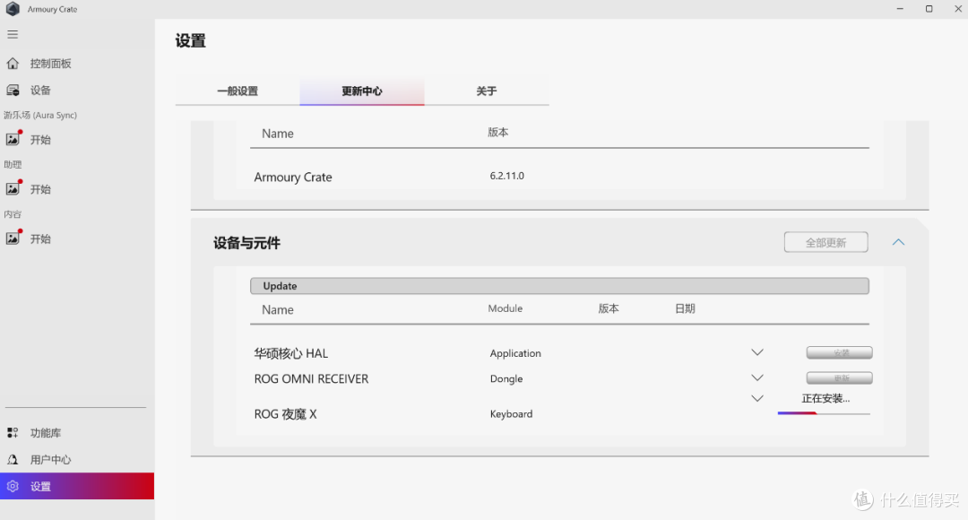Click the 华硕核心 HAL name
968x520 pixels.
pos(290,353)
